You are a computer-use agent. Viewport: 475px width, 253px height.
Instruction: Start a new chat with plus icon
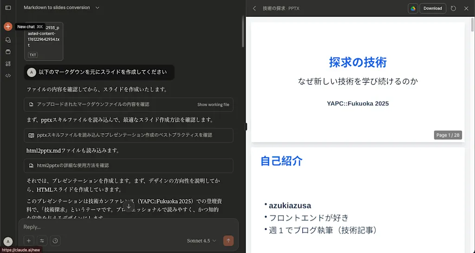(x=8, y=26)
